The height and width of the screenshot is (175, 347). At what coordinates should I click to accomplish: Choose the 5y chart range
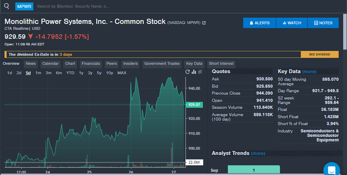coord(99,73)
